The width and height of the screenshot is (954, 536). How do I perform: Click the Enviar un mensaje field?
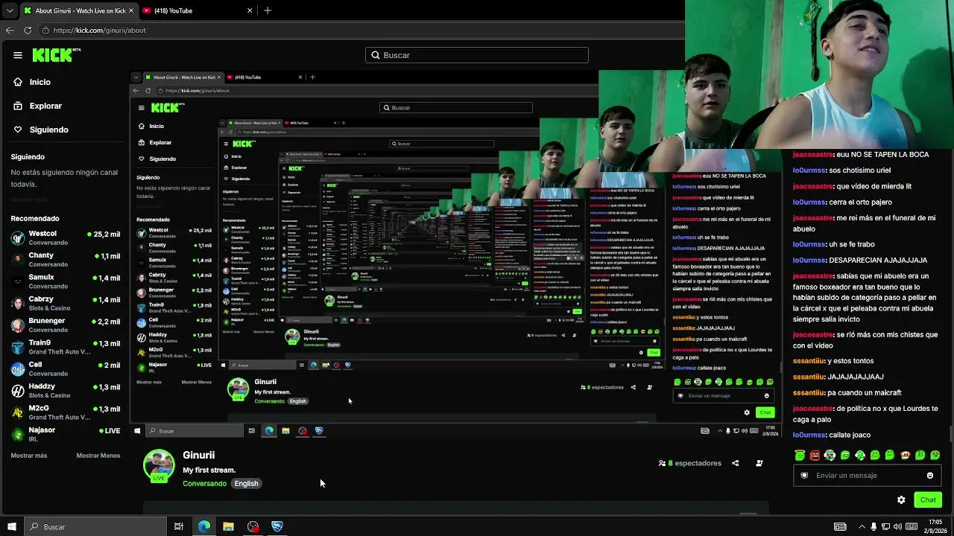tap(867, 476)
